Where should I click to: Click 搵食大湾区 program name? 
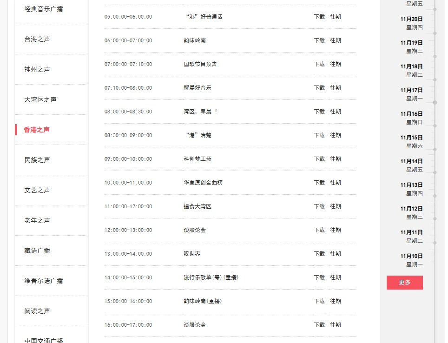click(198, 206)
